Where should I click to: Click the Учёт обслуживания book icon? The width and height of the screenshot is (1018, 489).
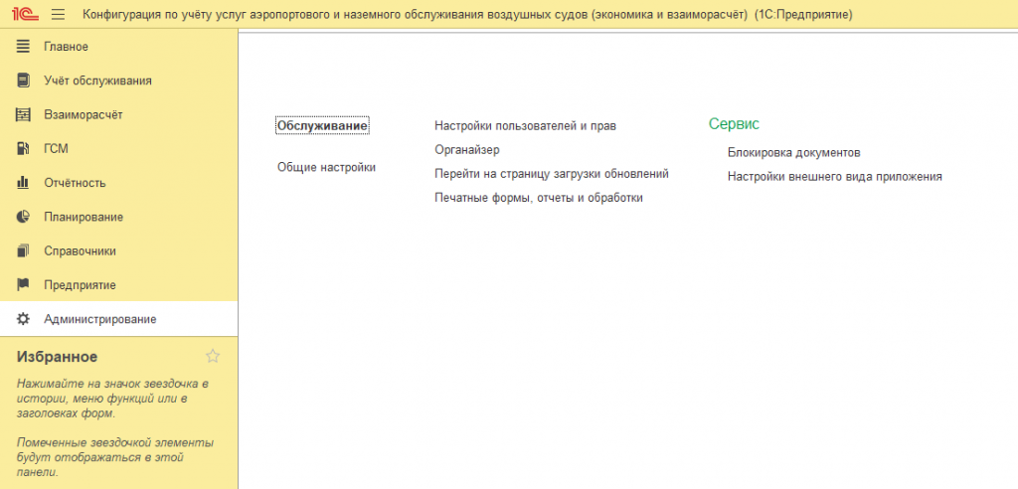pyautogui.click(x=24, y=81)
